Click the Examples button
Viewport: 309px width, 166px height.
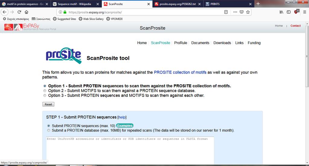click(x=125, y=126)
